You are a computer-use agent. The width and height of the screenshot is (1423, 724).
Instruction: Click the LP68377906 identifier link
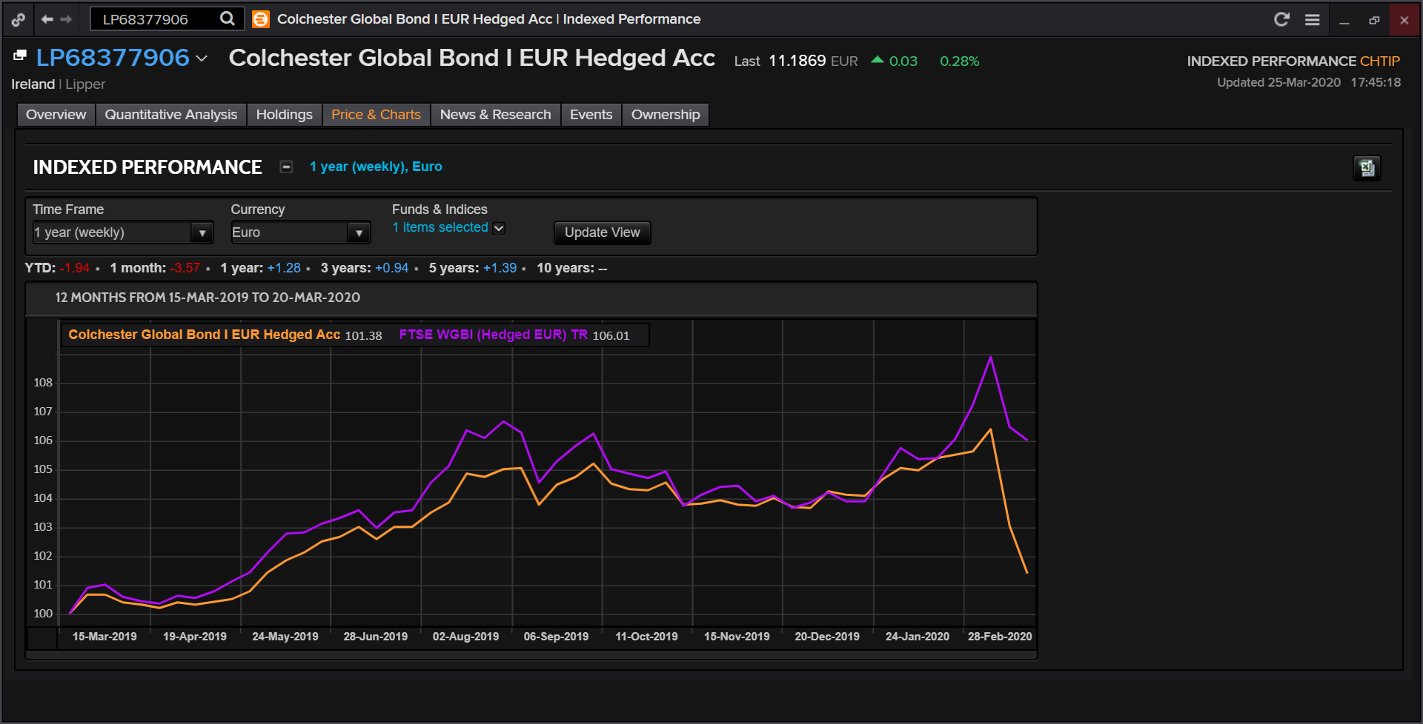pyautogui.click(x=113, y=58)
